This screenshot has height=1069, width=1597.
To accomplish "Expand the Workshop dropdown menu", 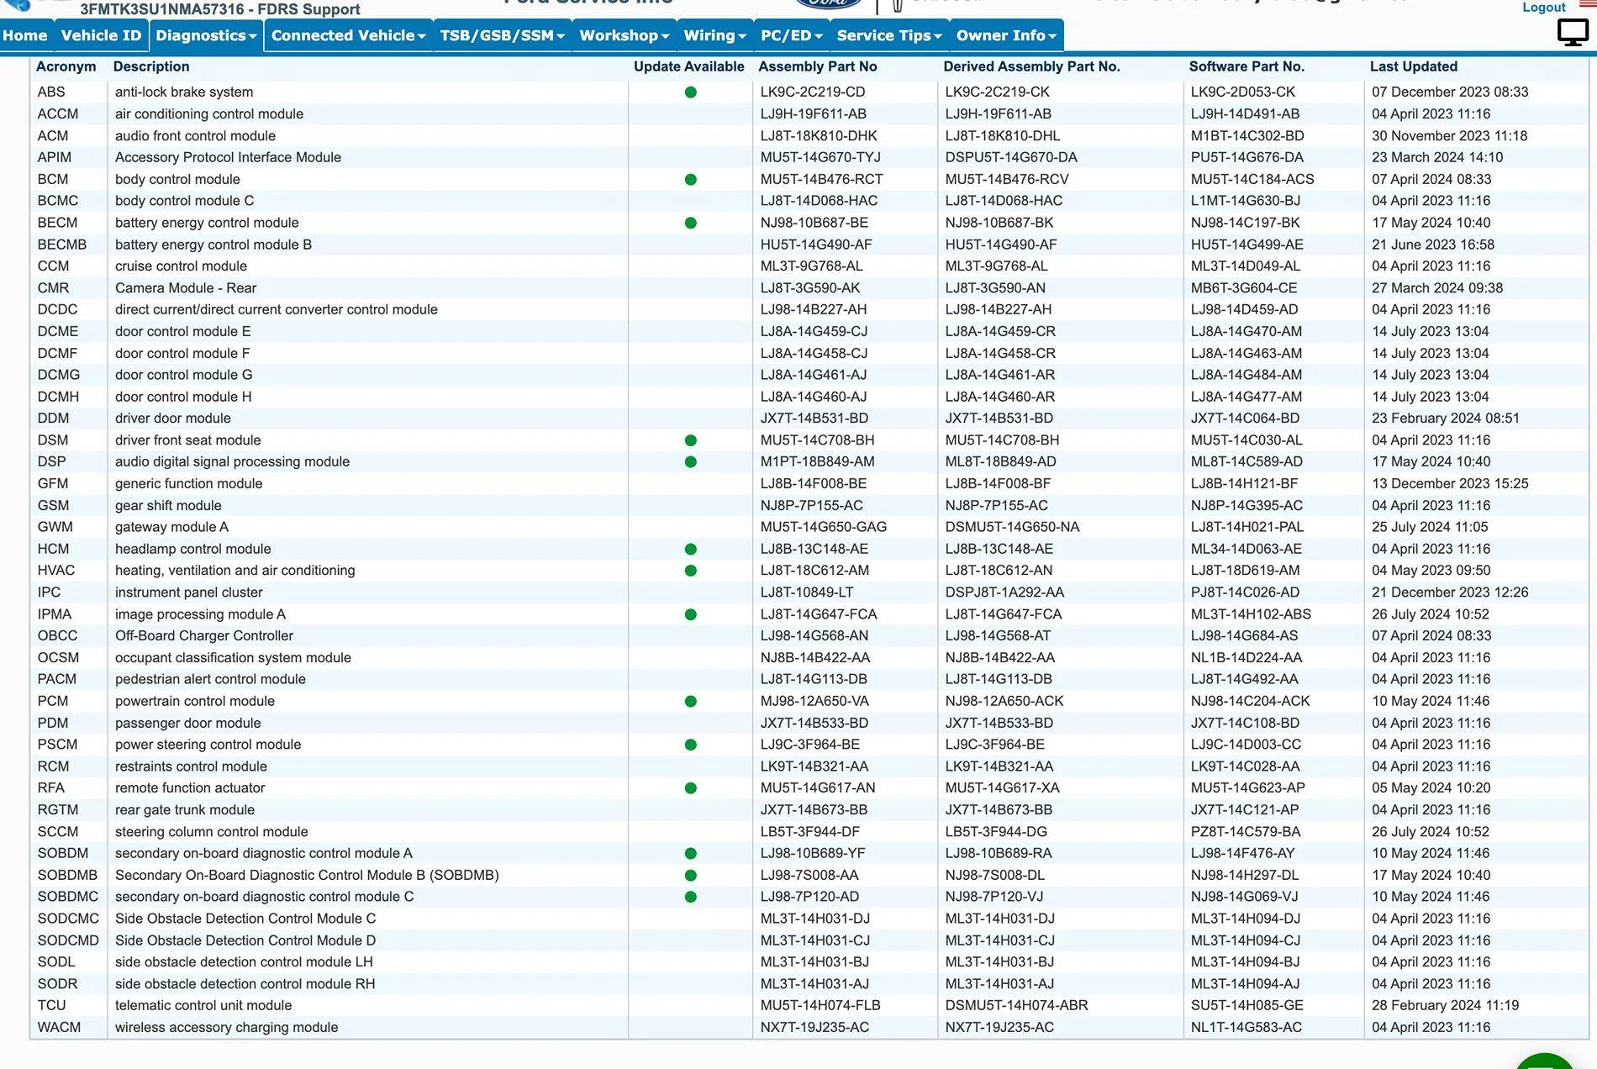I will pos(624,35).
